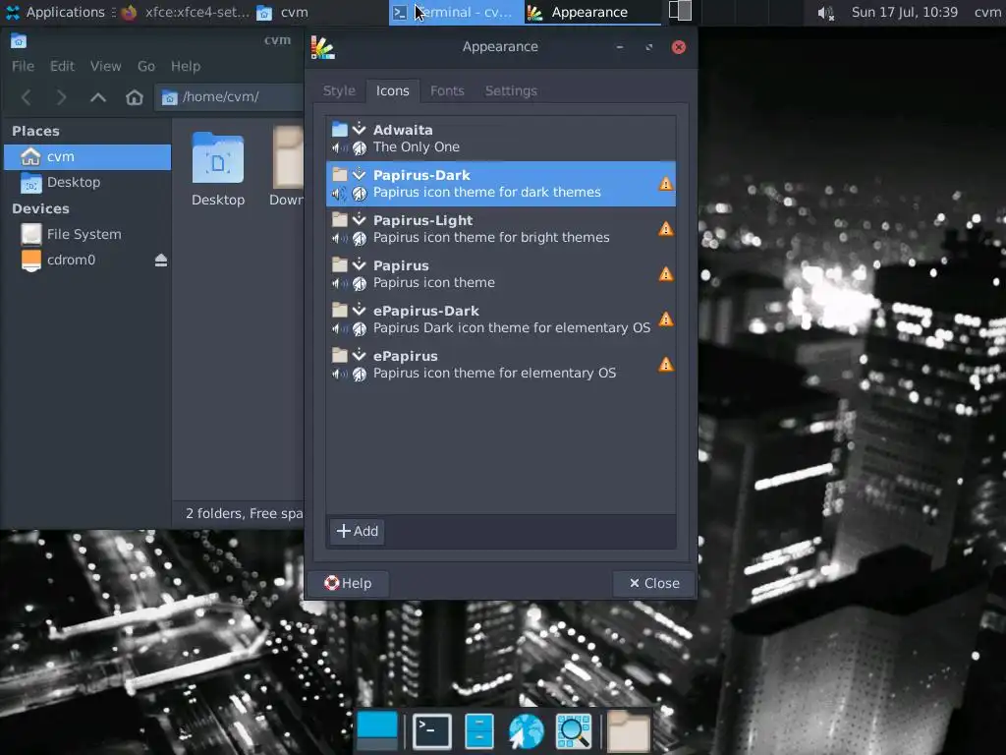The height and width of the screenshot is (755, 1006).
Task: Close the Appearance window with red button
Action: [x=679, y=47]
